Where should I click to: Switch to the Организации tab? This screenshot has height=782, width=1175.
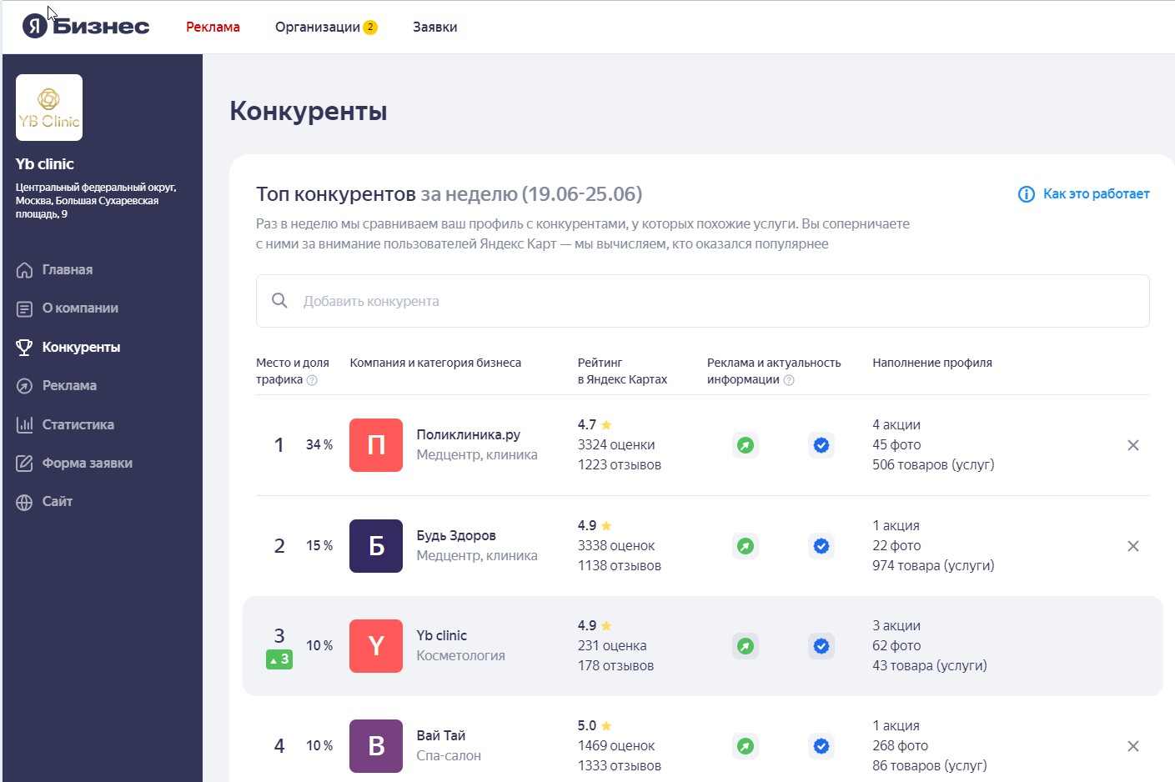click(318, 27)
